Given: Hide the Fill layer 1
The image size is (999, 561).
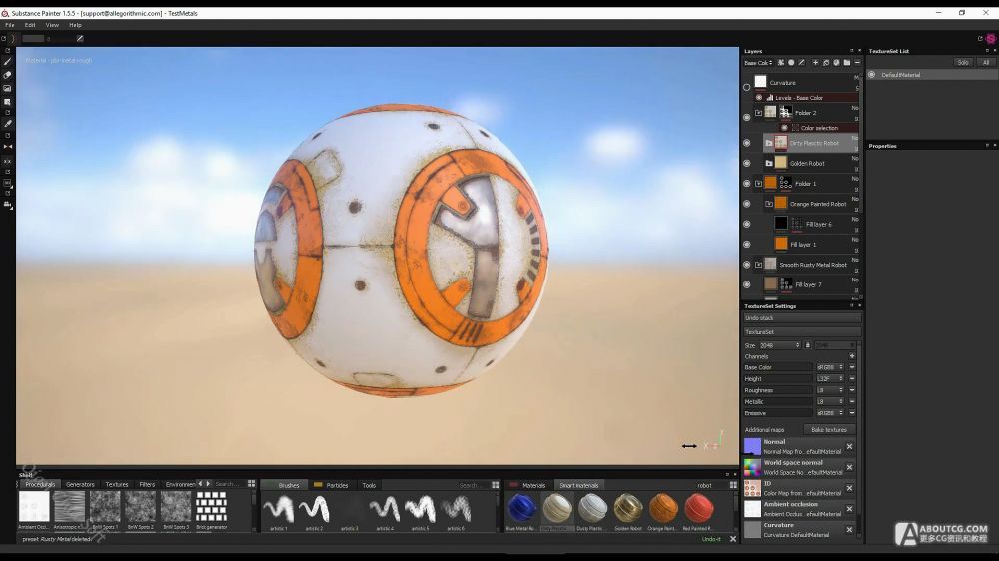Looking at the screenshot, I should [746, 245].
